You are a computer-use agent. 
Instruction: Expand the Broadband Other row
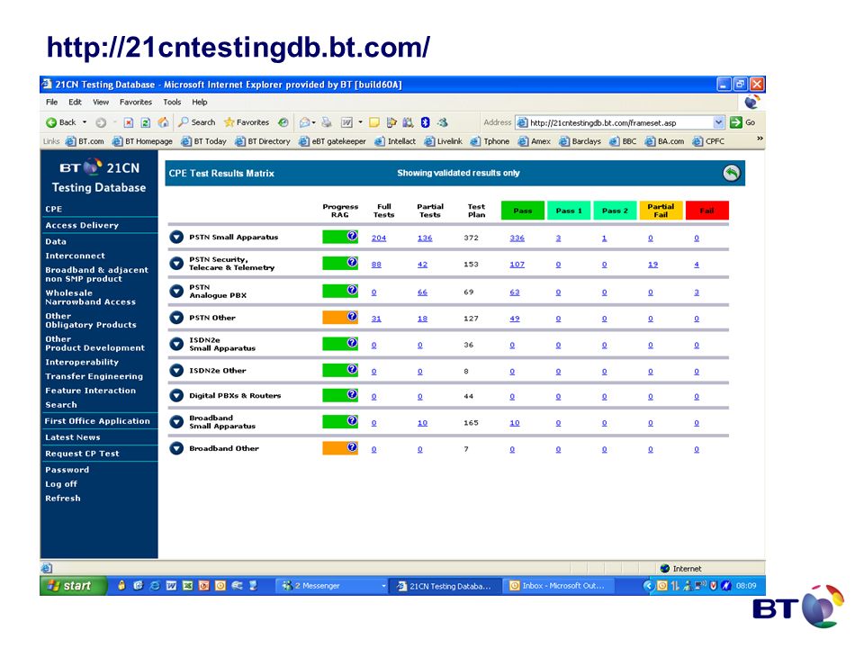(176, 448)
